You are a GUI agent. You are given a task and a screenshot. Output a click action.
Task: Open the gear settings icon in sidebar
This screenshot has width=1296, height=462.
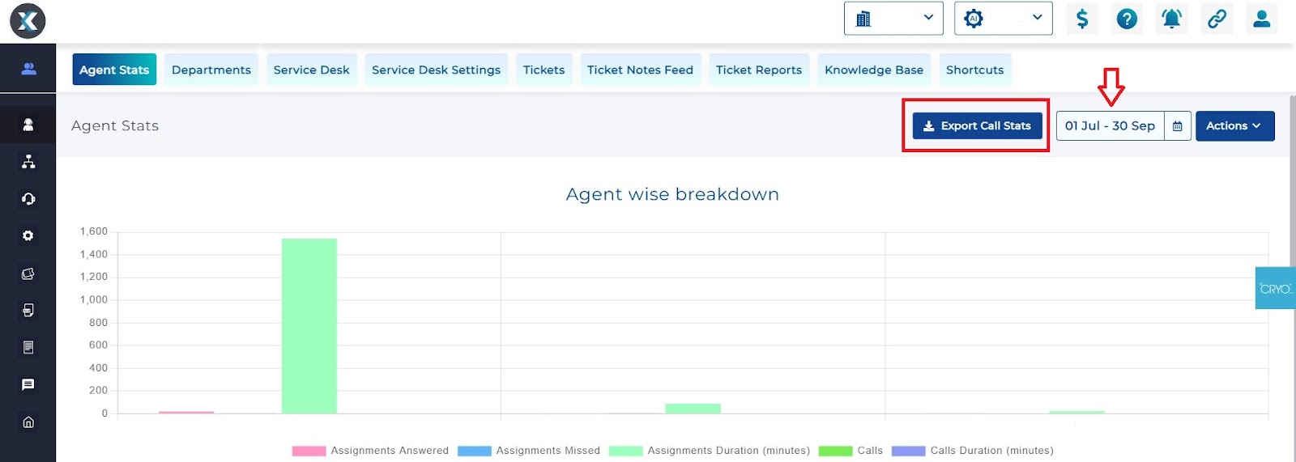[28, 235]
